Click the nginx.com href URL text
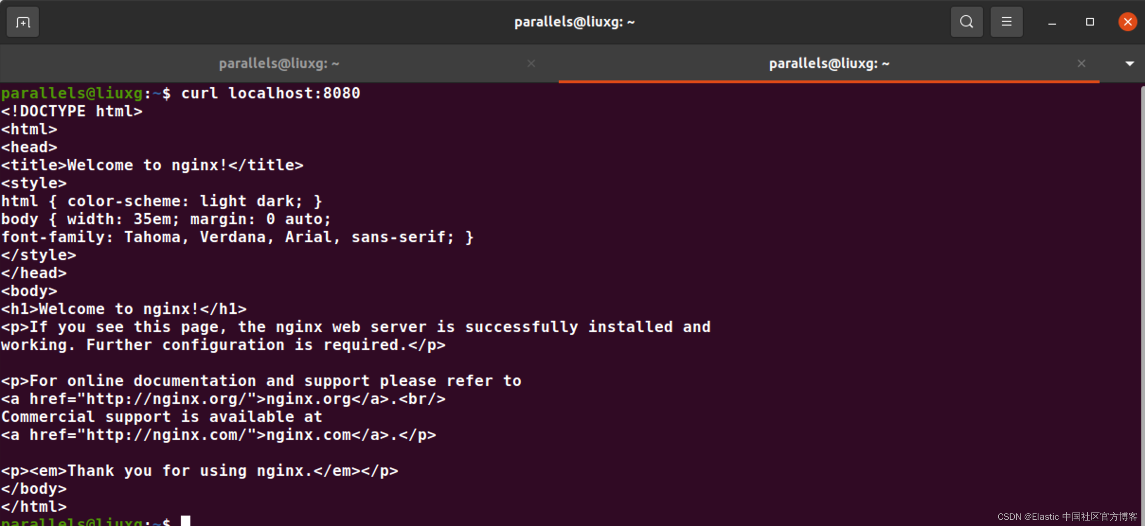This screenshot has height=526, width=1145. [167, 435]
